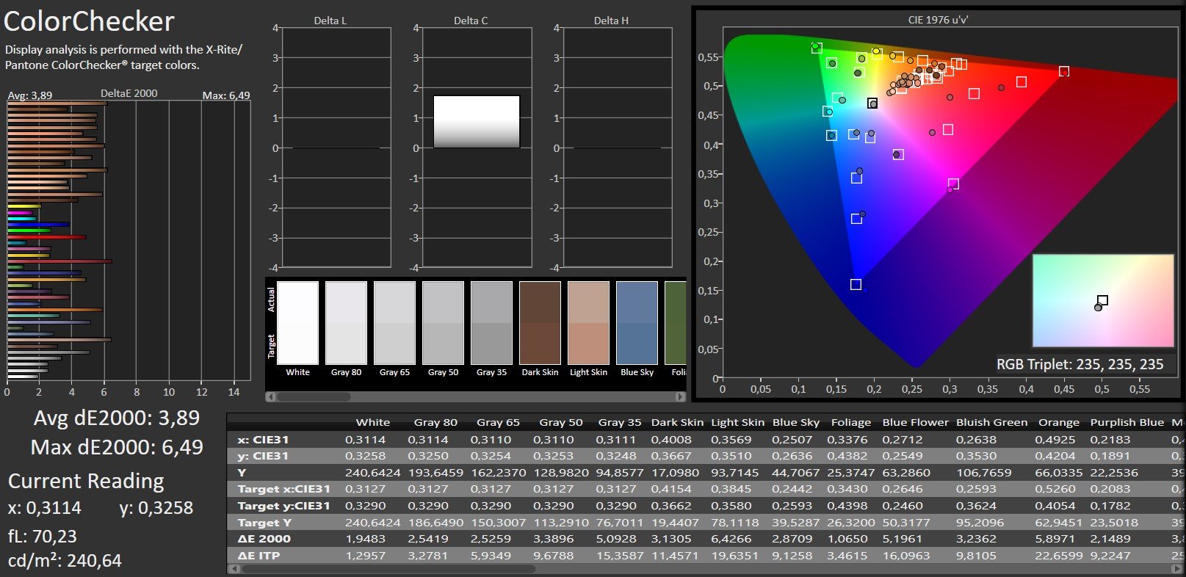The image size is (1186, 577).
Task: Click the 'Target y:CIE31' row label
Action: pos(283,506)
